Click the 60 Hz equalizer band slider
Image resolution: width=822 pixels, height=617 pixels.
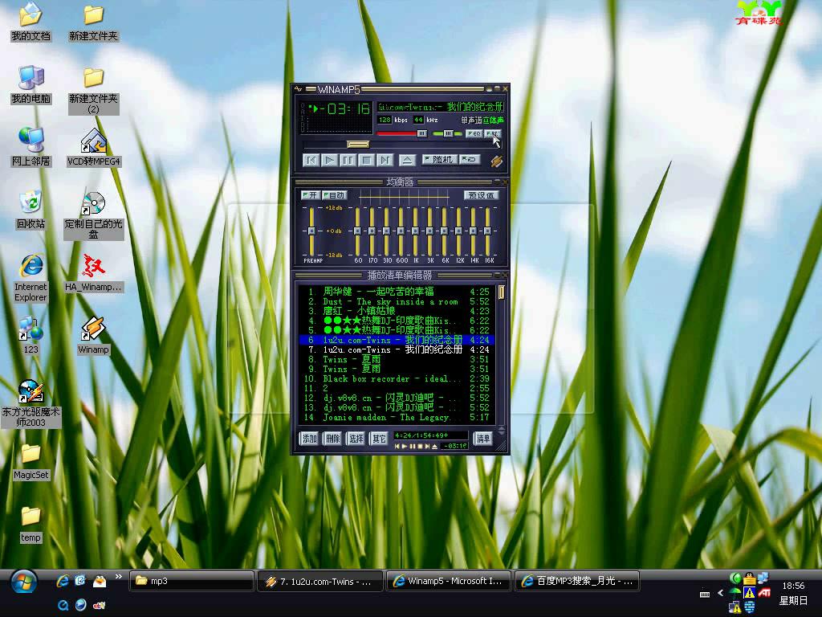(357, 231)
